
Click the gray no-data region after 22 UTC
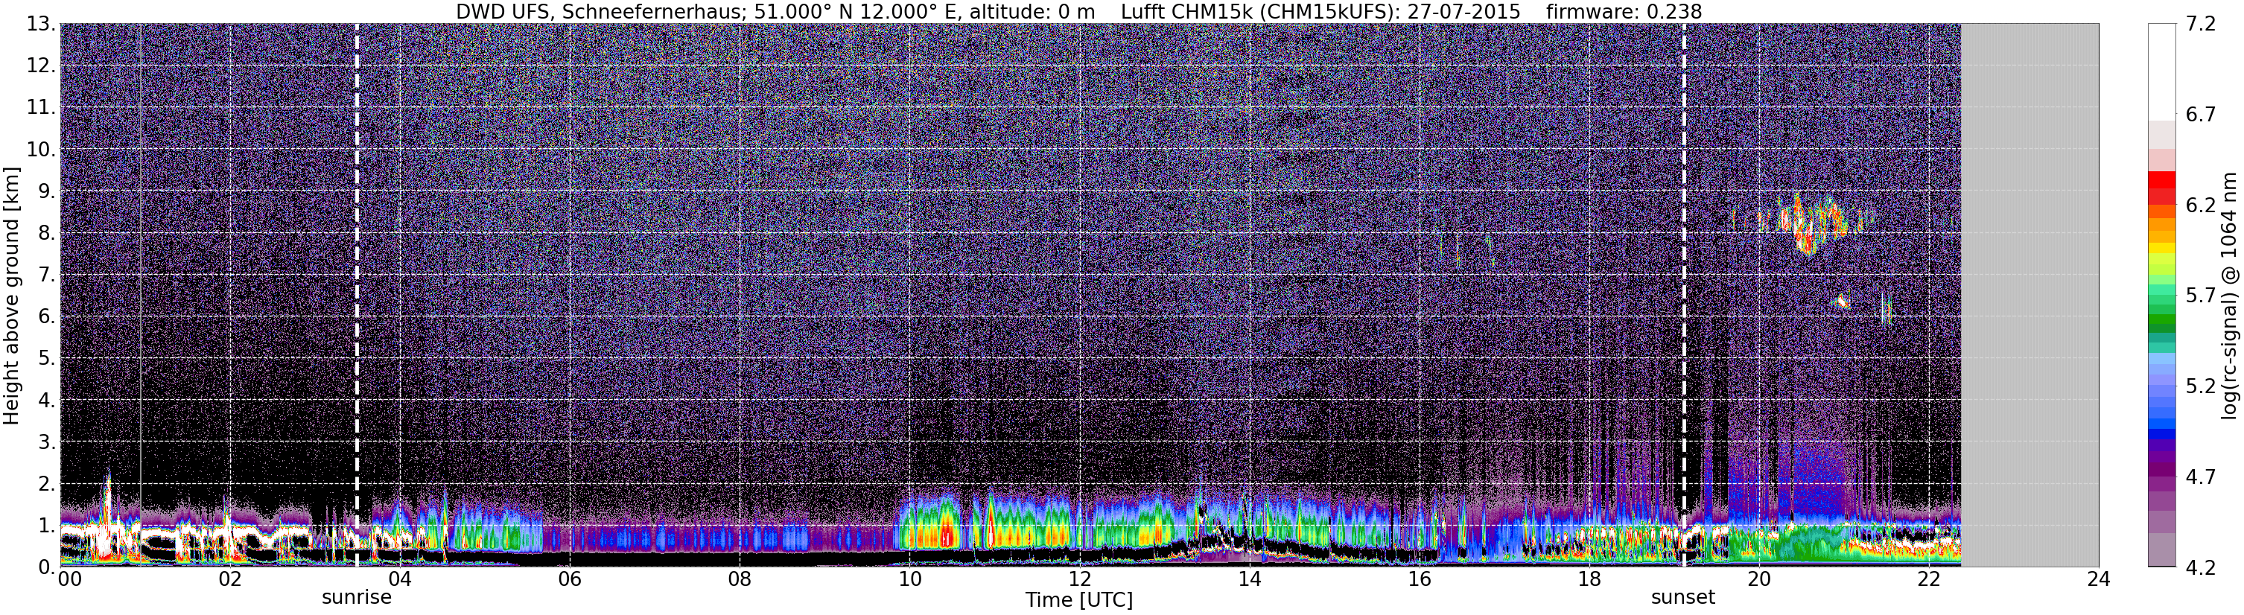(x=2030, y=294)
